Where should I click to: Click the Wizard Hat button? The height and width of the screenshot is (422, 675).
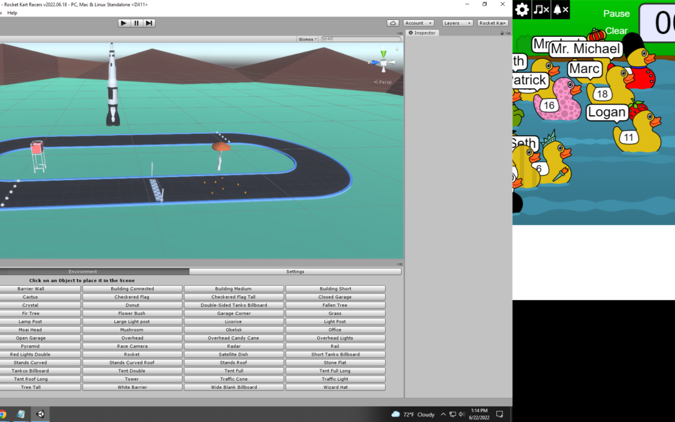(x=336, y=387)
